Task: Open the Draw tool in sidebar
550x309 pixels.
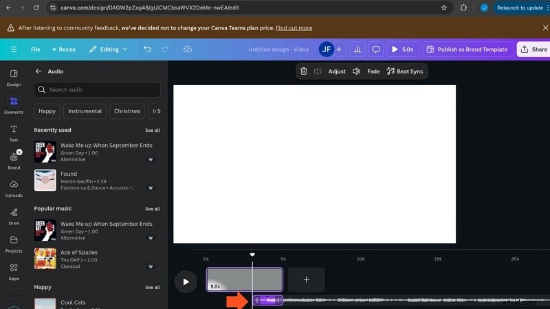Action: 14,216
